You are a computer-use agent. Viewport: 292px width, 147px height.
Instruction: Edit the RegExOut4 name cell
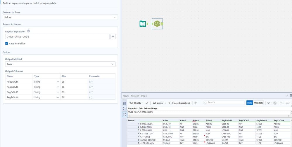pos(19,97)
